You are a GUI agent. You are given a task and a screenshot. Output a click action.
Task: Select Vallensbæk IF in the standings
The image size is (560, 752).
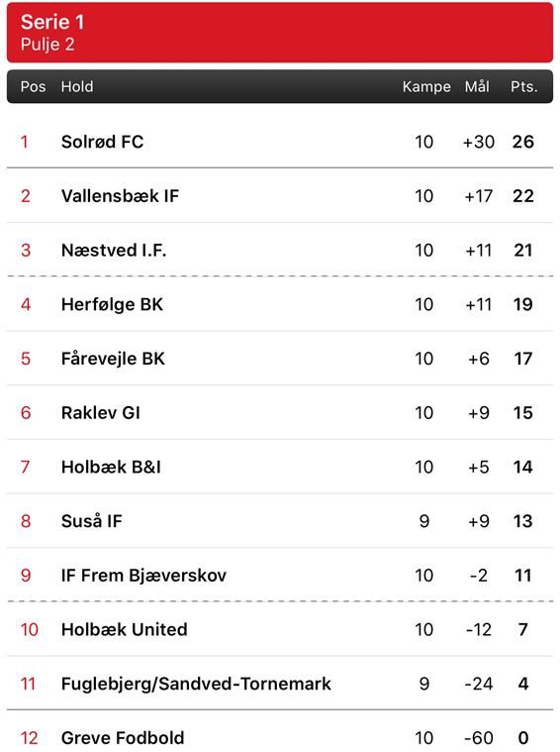pos(280,195)
